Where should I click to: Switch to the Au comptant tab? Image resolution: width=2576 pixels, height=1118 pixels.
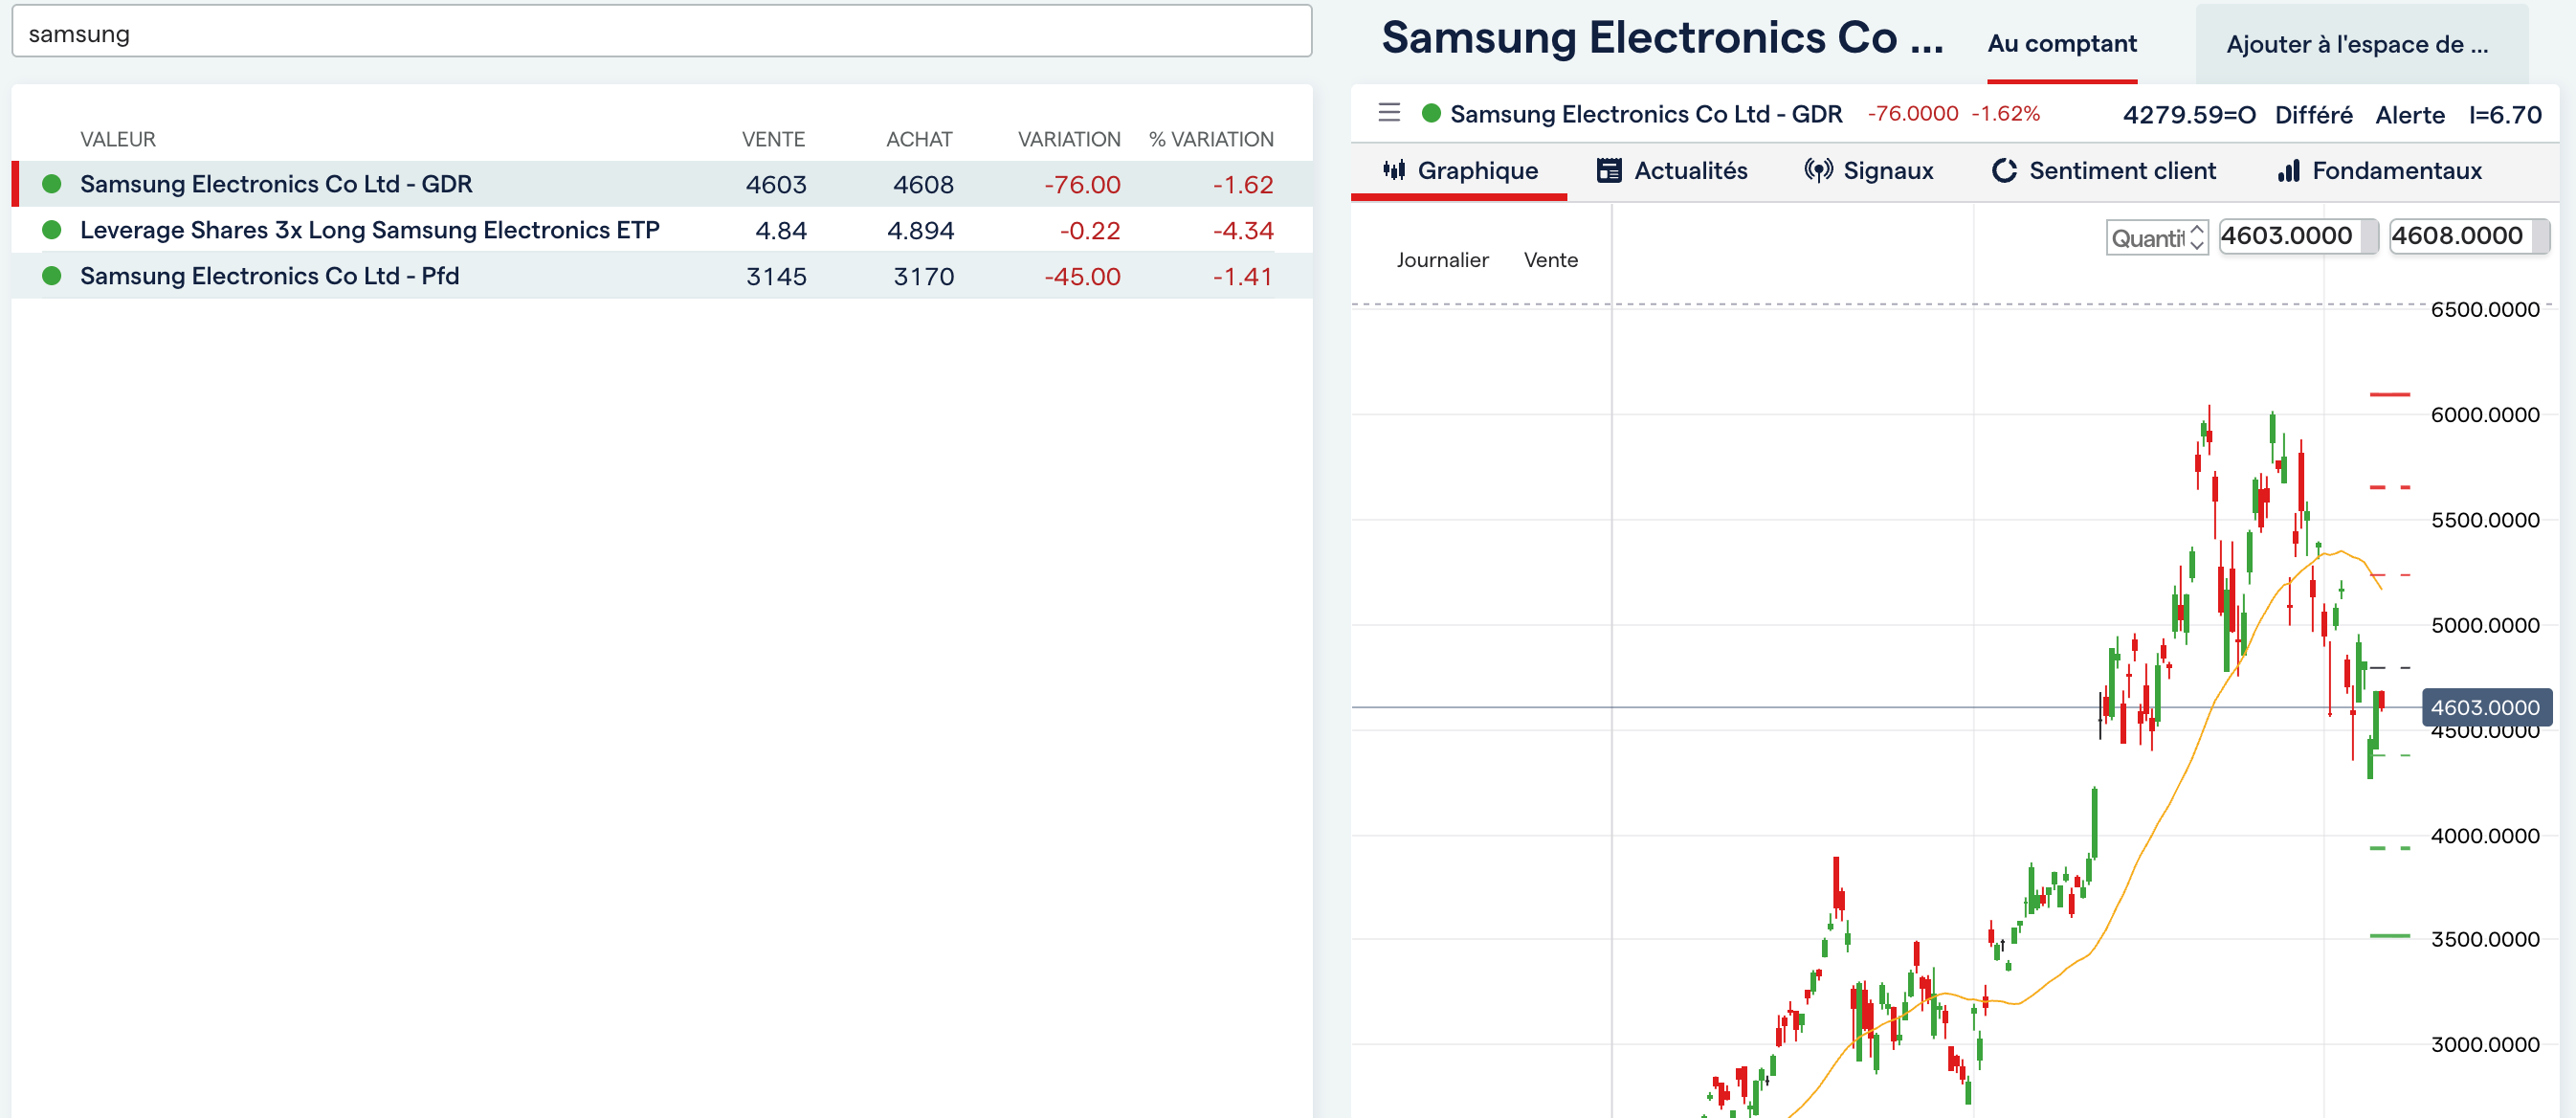pos(2061,44)
